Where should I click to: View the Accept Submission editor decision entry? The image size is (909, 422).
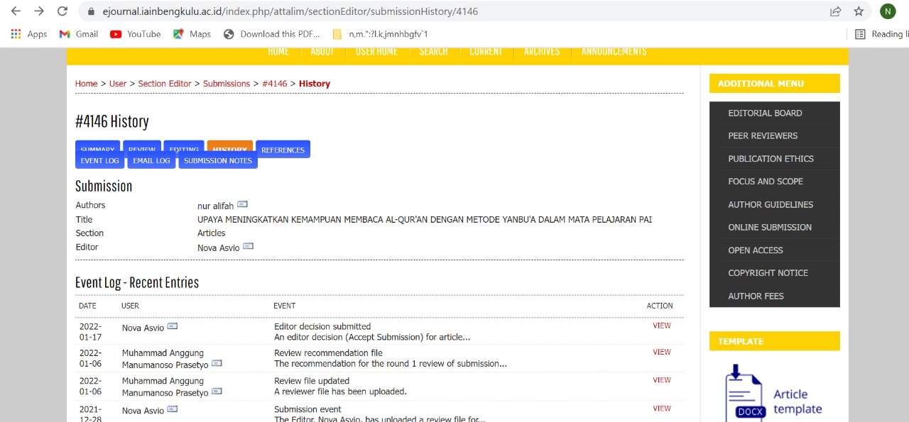[x=661, y=326]
